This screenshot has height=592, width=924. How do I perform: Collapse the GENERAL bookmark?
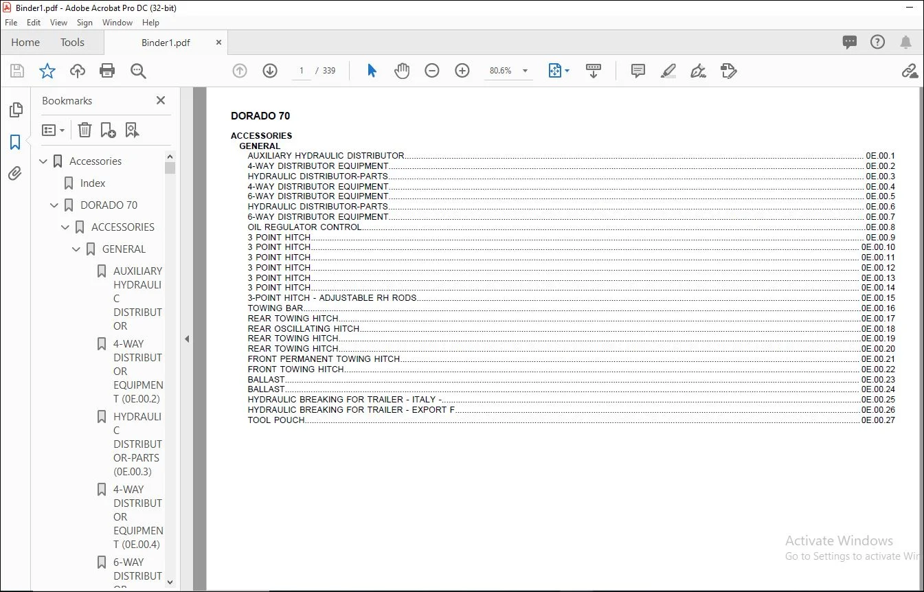(77, 249)
